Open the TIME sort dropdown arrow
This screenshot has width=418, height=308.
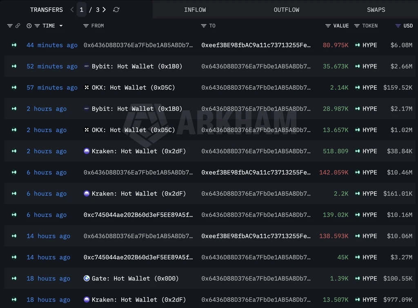(61, 26)
